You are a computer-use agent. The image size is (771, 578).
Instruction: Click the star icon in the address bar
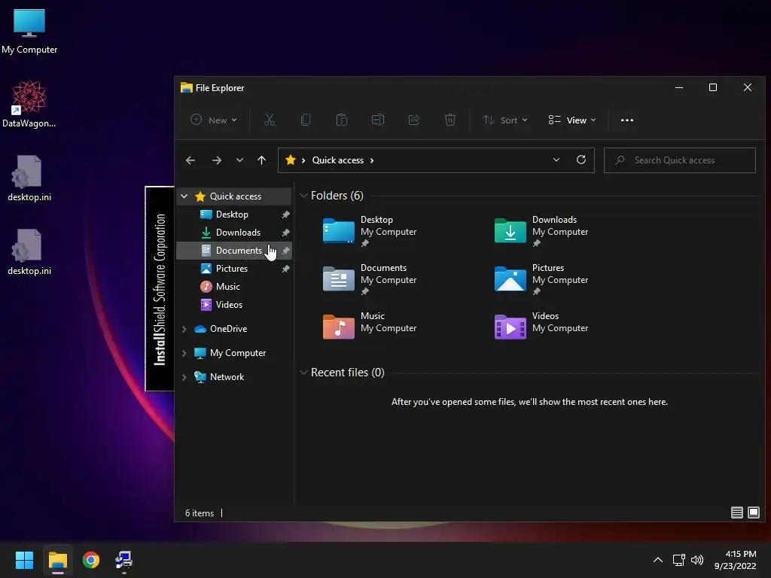point(291,160)
